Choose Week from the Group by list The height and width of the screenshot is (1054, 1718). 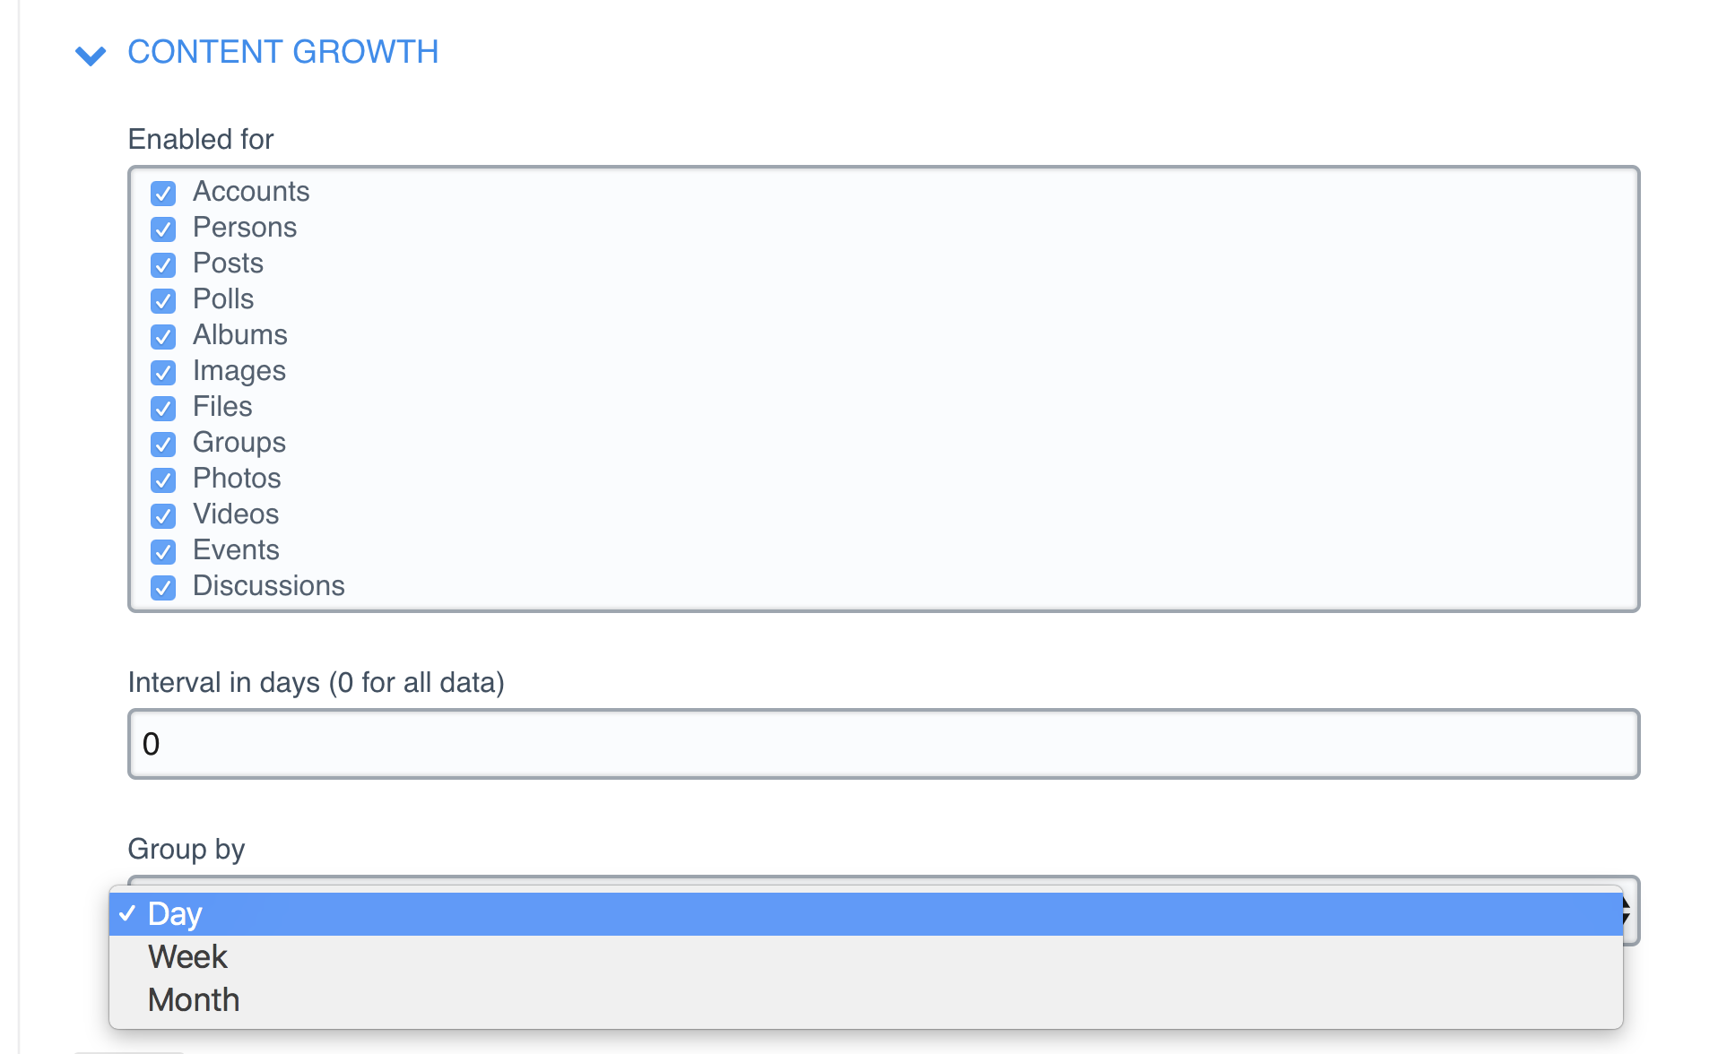pyautogui.click(x=187, y=957)
